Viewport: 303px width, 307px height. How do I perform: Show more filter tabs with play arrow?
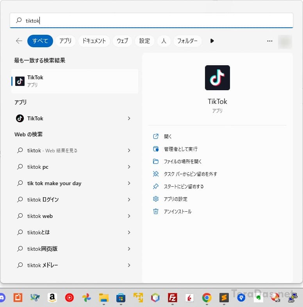(212, 41)
